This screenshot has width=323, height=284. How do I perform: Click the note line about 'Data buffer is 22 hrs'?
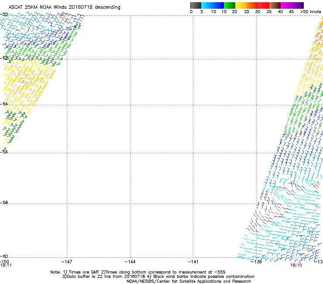click(158, 277)
